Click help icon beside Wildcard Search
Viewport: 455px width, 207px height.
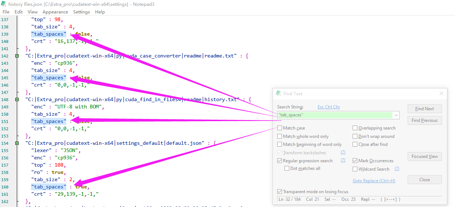pos(397,169)
